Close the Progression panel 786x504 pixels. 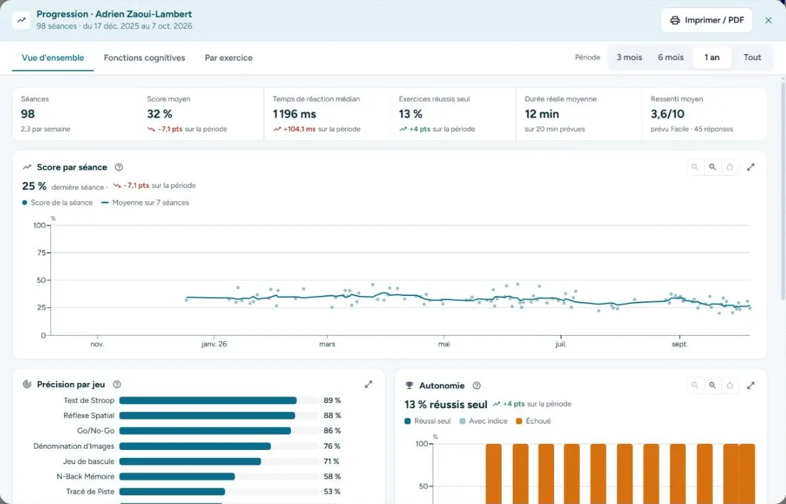768,20
